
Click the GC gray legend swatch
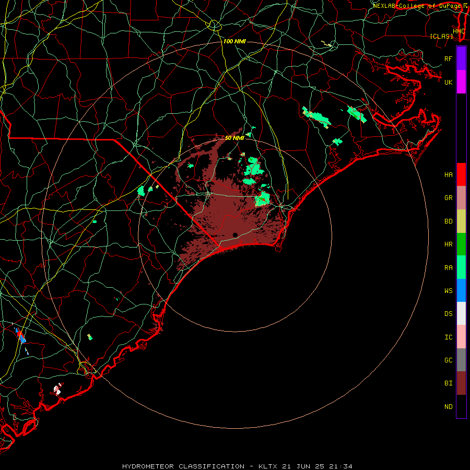point(461,360)
